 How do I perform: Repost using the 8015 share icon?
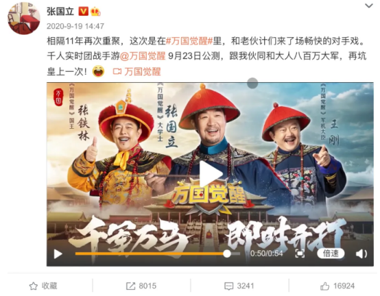pos(141,286)
